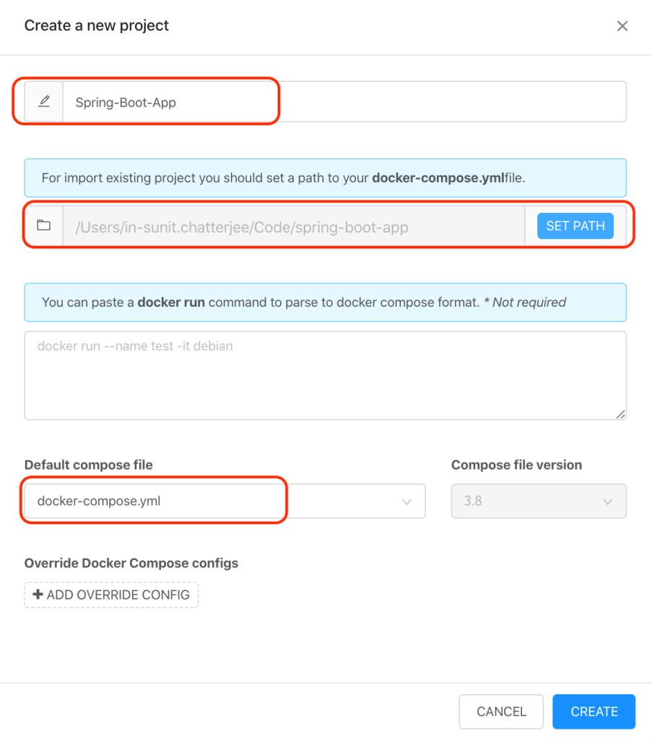Screen dimensions: 652x739
Task: Click the folder icon in path field
Action: 44,226
